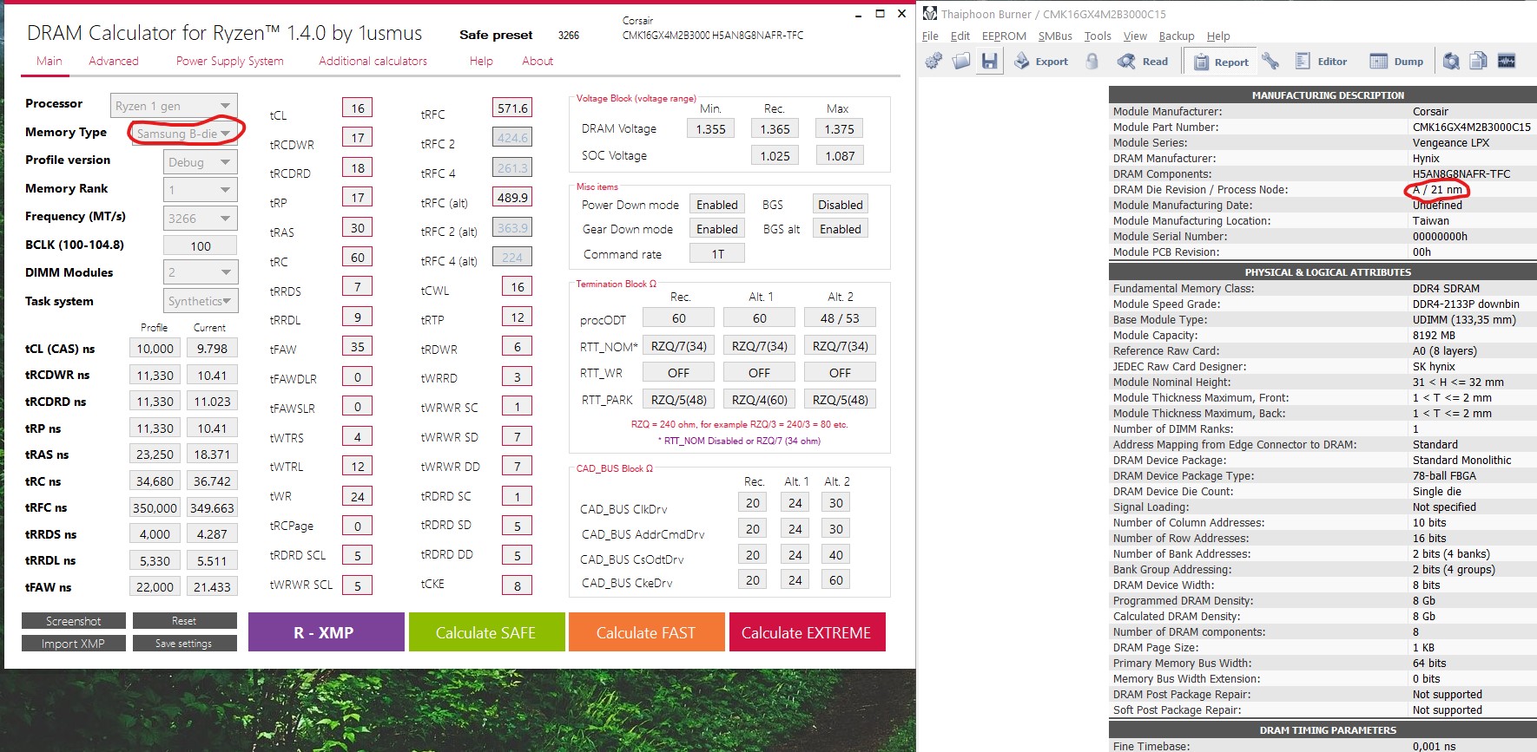This screenshot has width=1537, height=752.
Task: Click the Screenshot button
Action: click(74, 621)
